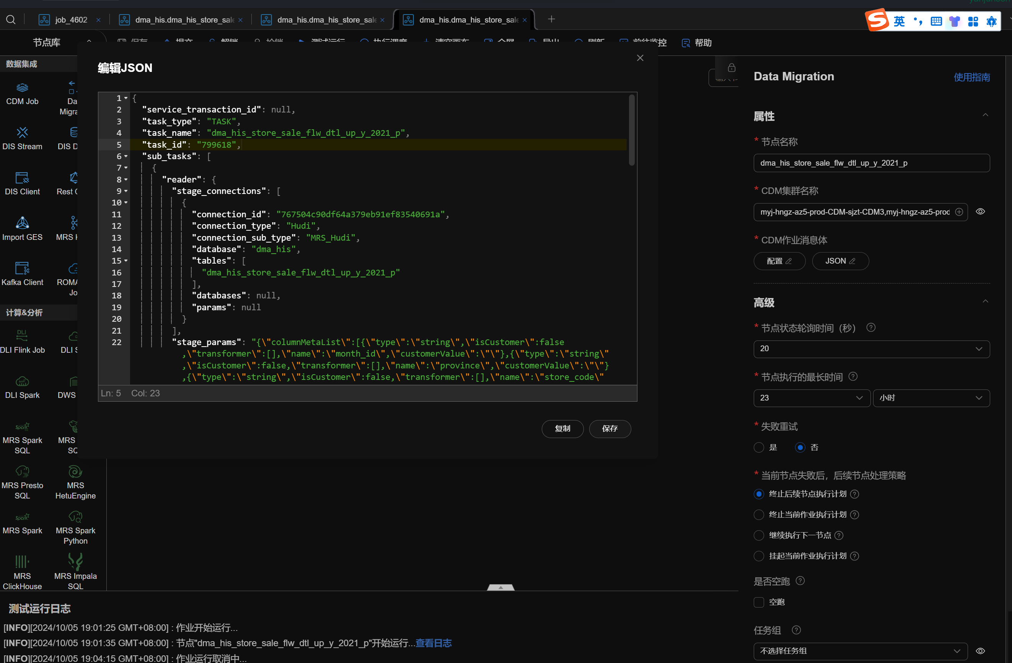Fold JSON line 8 reader object
The height and width of the screenshot is (663, 1012).
(126, 179)
